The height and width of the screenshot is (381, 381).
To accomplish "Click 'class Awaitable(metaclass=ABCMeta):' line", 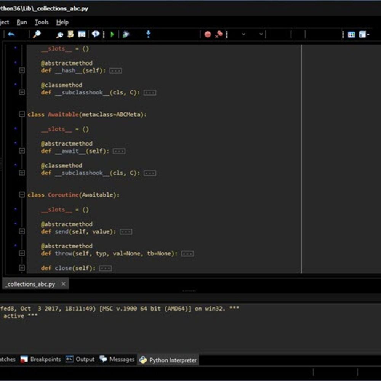I will (87, 114).
